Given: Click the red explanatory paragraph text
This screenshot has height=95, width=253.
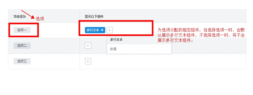Looking at the screenshot, I should [201, 35].
